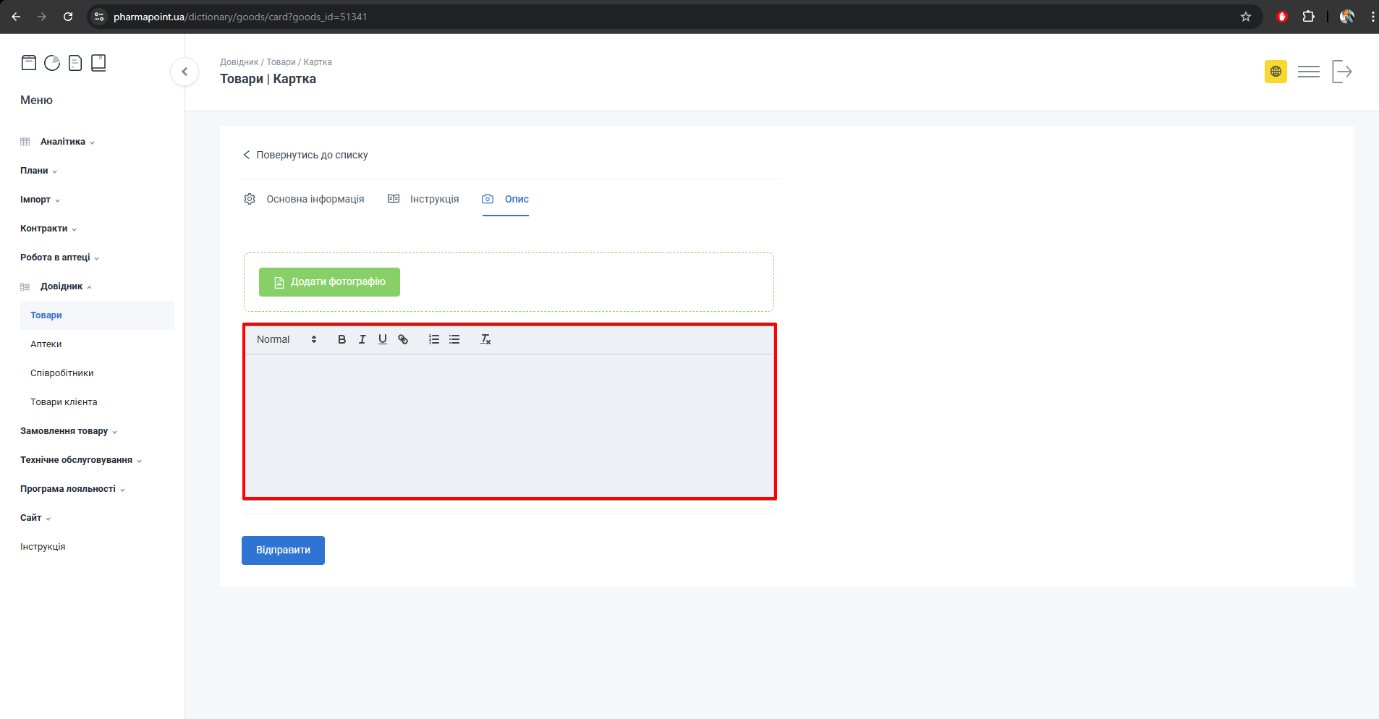The width and height of the screenshot is (1379, 719).
Task: Apply bullet list in the editor
Action: click(x=454, y=339)
